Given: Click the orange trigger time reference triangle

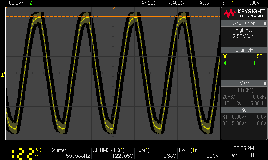Looking at the screenshot, I should (x=113, y=7).
